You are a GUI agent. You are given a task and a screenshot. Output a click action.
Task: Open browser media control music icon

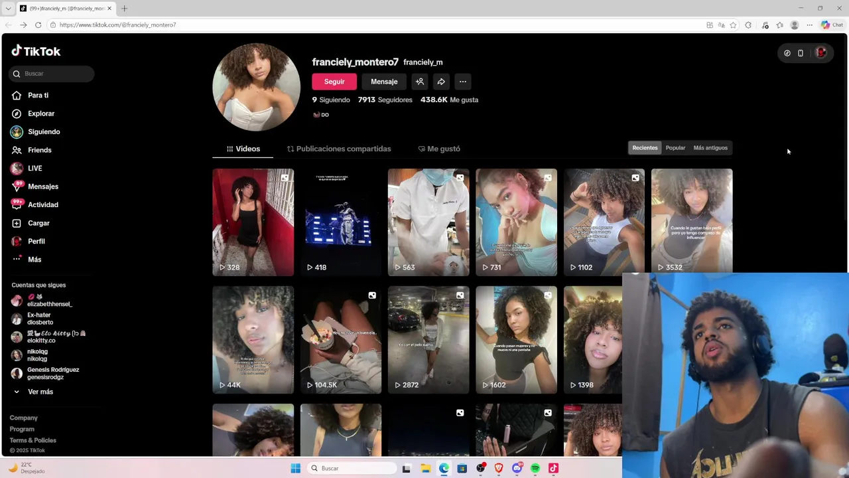[765, 25]
